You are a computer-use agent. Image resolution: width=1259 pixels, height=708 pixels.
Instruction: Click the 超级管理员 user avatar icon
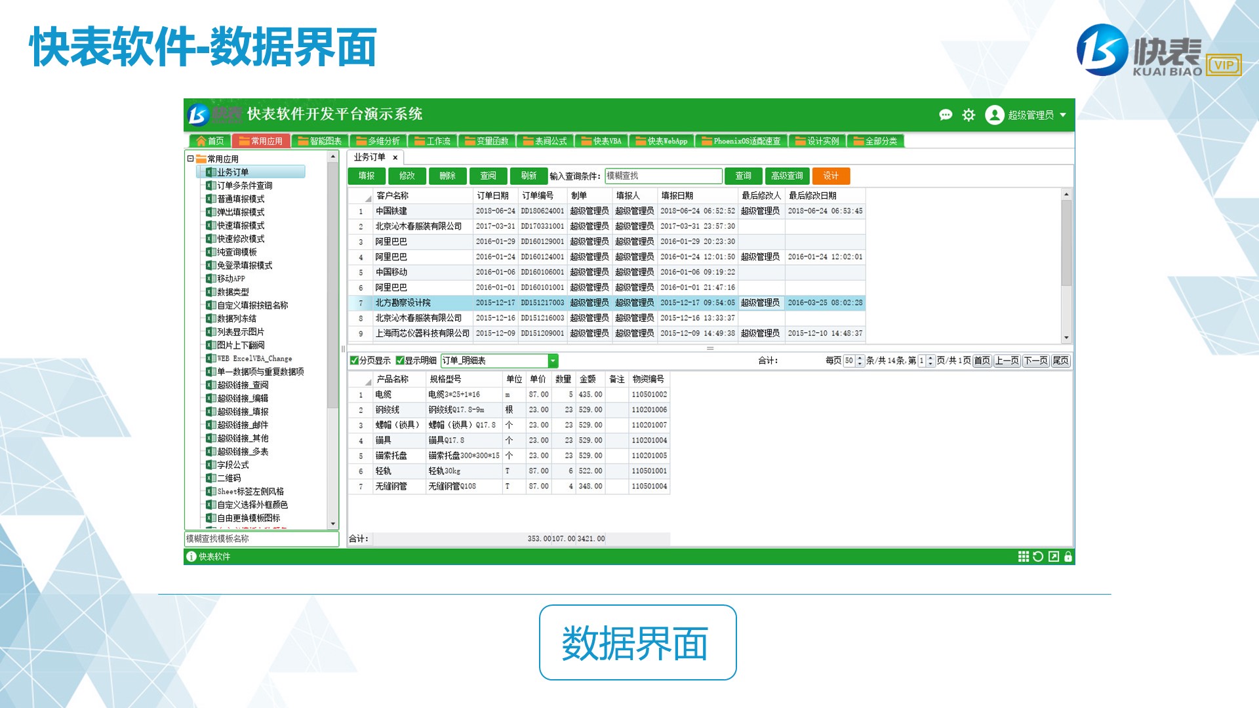point(994,115)
